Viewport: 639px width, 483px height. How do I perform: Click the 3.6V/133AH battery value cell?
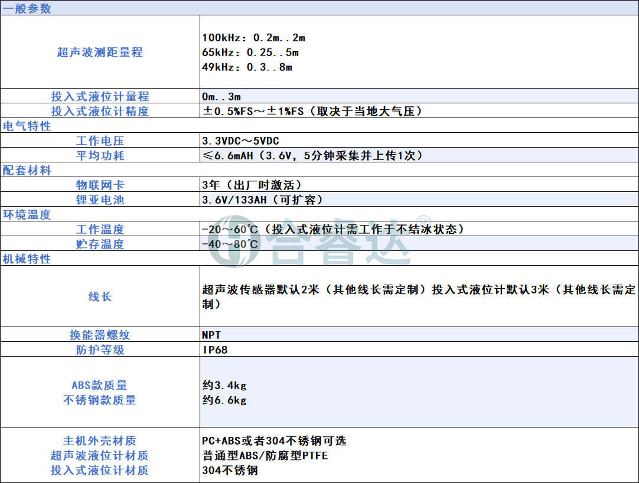pos(262,200)
